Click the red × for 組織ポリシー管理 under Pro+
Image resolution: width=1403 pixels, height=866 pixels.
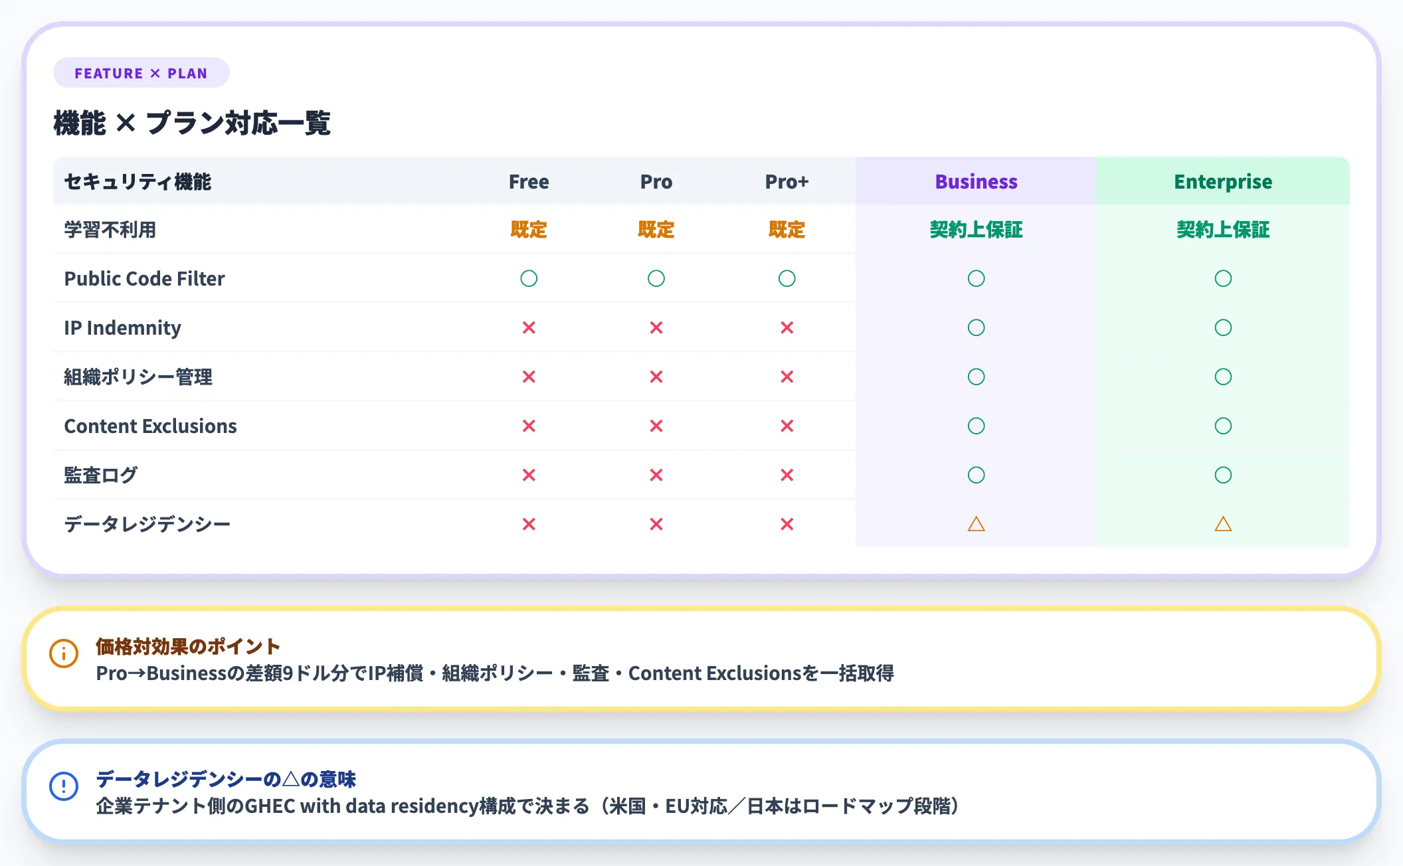(787, 377)
